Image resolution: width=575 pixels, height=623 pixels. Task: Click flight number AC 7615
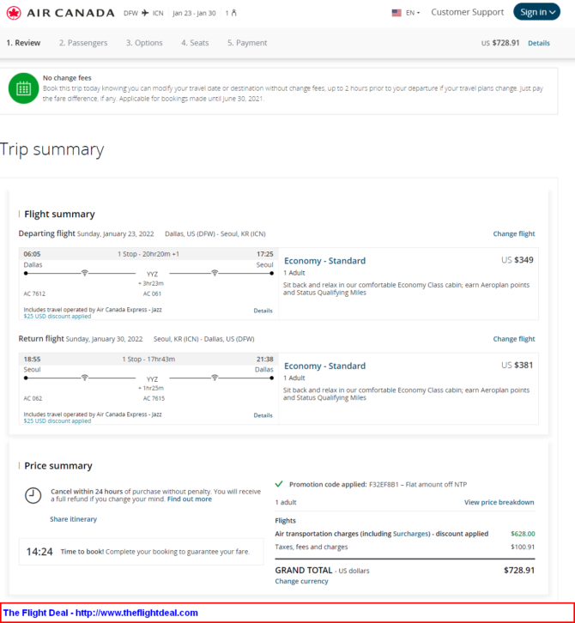(x=154, y=398)
